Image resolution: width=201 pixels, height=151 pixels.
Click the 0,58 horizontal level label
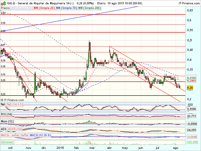pyautogui.click(x=3, y=23)
